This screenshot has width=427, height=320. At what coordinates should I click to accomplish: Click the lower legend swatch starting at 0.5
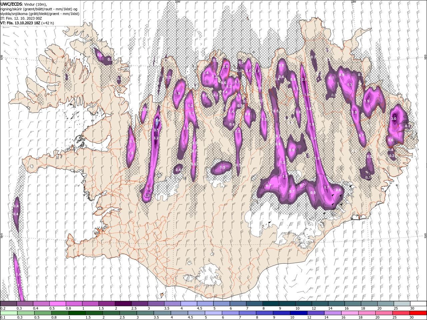[43, 313]
